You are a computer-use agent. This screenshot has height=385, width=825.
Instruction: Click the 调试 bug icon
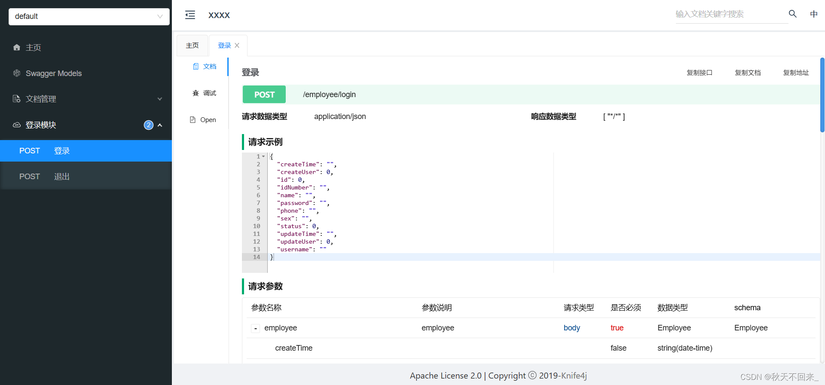[196, 93]
